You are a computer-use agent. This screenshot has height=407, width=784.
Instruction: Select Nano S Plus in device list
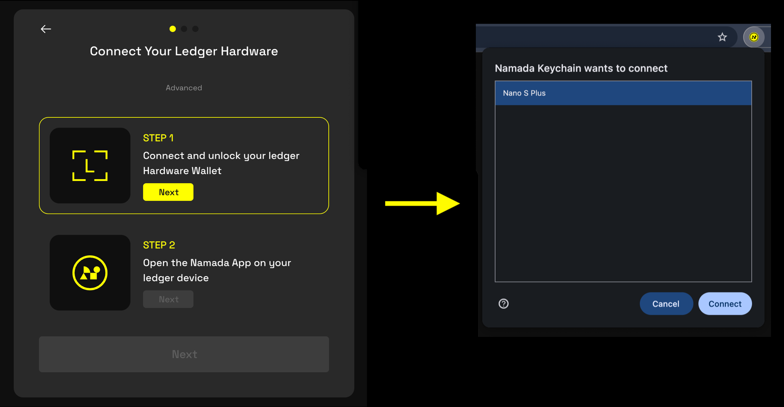tap(623, 93)
